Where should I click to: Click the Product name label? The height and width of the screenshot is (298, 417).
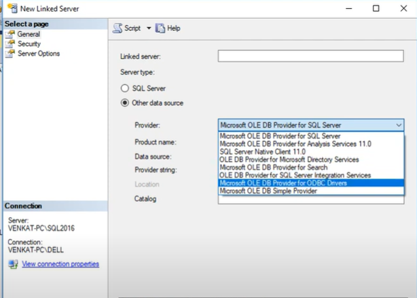coord(156,143)
